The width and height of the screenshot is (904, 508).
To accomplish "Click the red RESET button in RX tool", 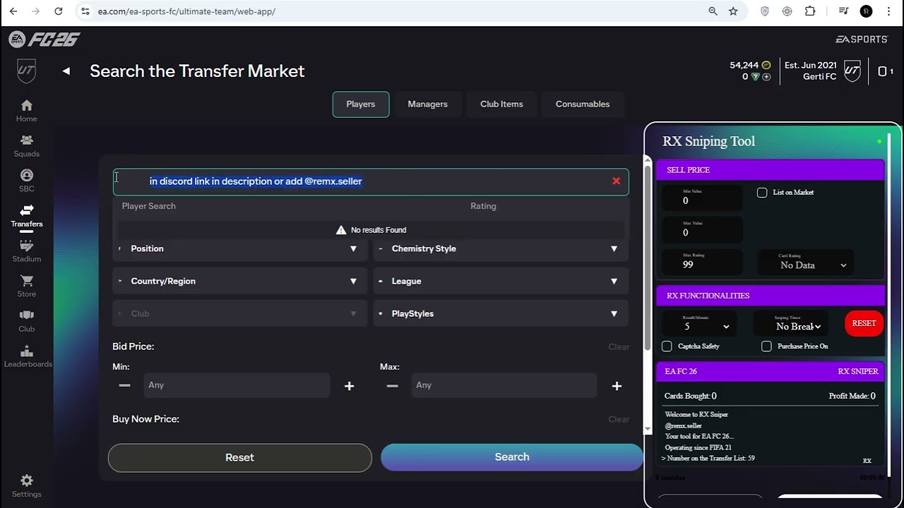I will tap(864, 323).
